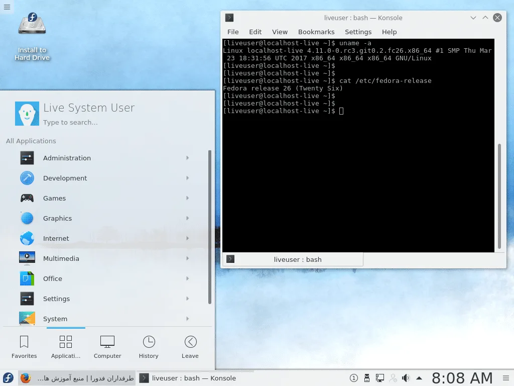
Task: Expand the Games submenu arrow
Action: coord(188,198)
